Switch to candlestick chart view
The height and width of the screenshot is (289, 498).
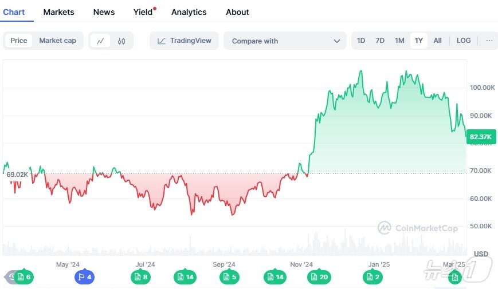click(121, 41)
